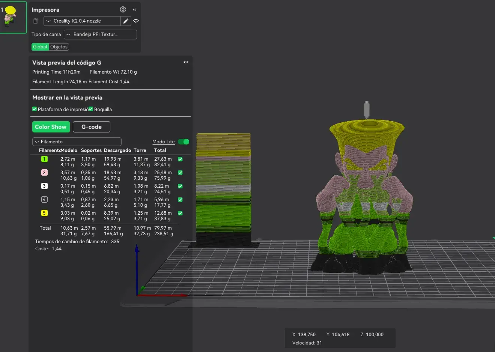
Task: Click filament 5 yellow color swatch
Action: [44, 213]
